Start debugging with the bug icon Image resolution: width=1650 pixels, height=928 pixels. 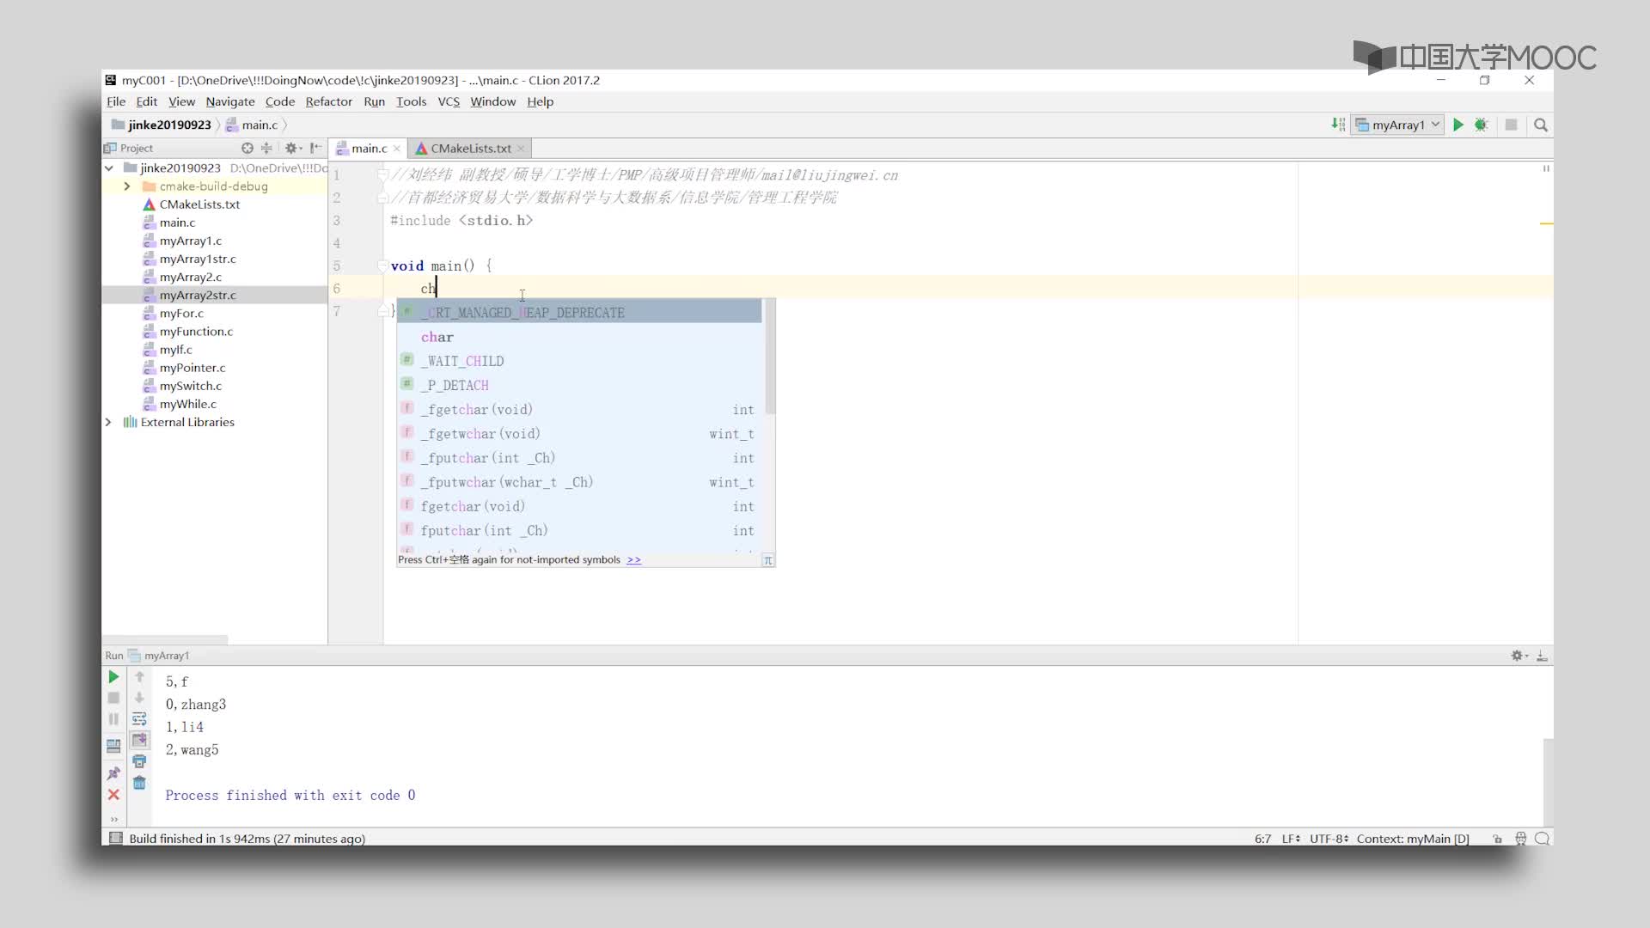point(1481,125)
